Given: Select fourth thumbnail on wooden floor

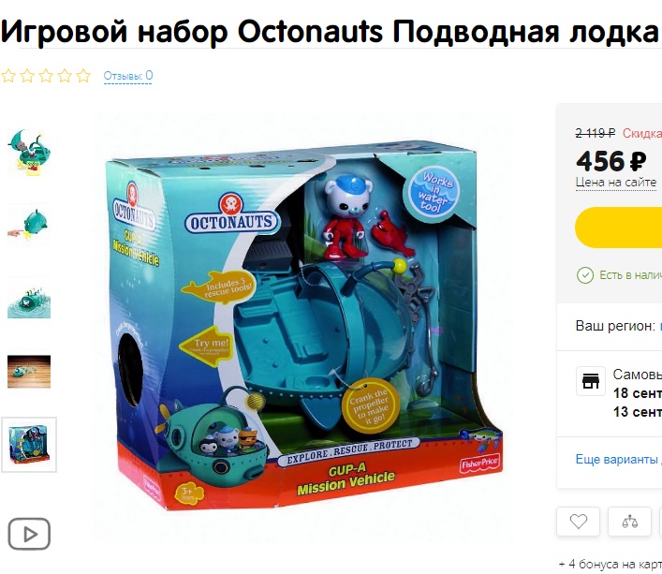Looking at the screenshot, I should (29, 372).
